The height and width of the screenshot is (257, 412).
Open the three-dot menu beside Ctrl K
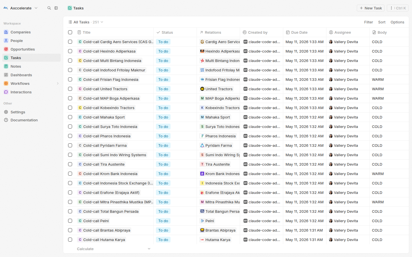(391, 8)
